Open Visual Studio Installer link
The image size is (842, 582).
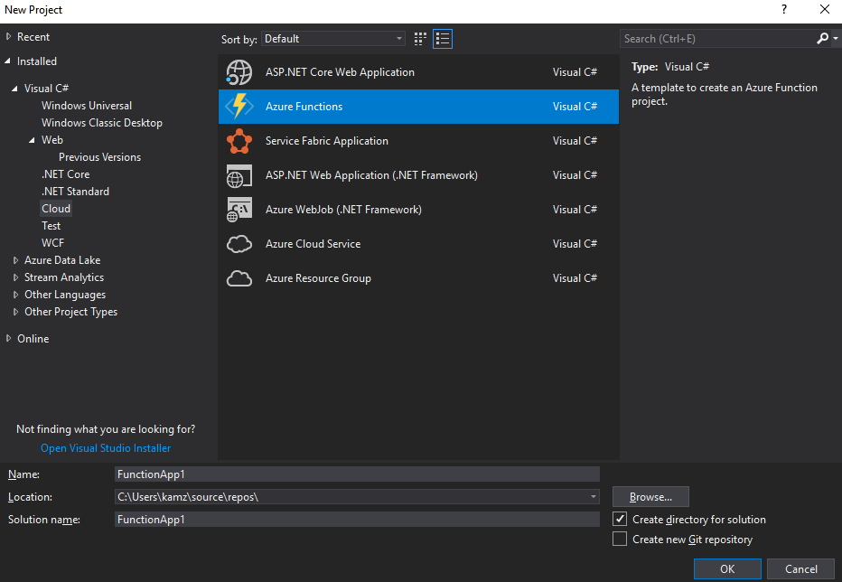pos(106,448)
